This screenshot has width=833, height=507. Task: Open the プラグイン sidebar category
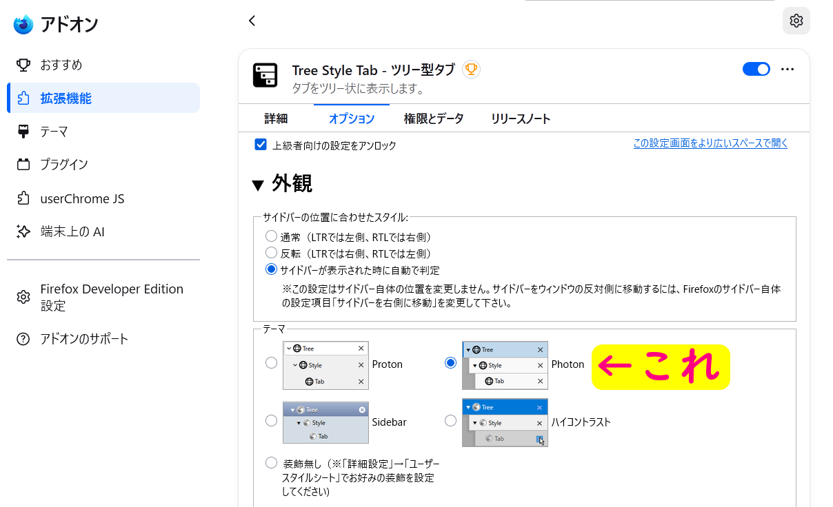pyautogui.click(x=103, y=164)
